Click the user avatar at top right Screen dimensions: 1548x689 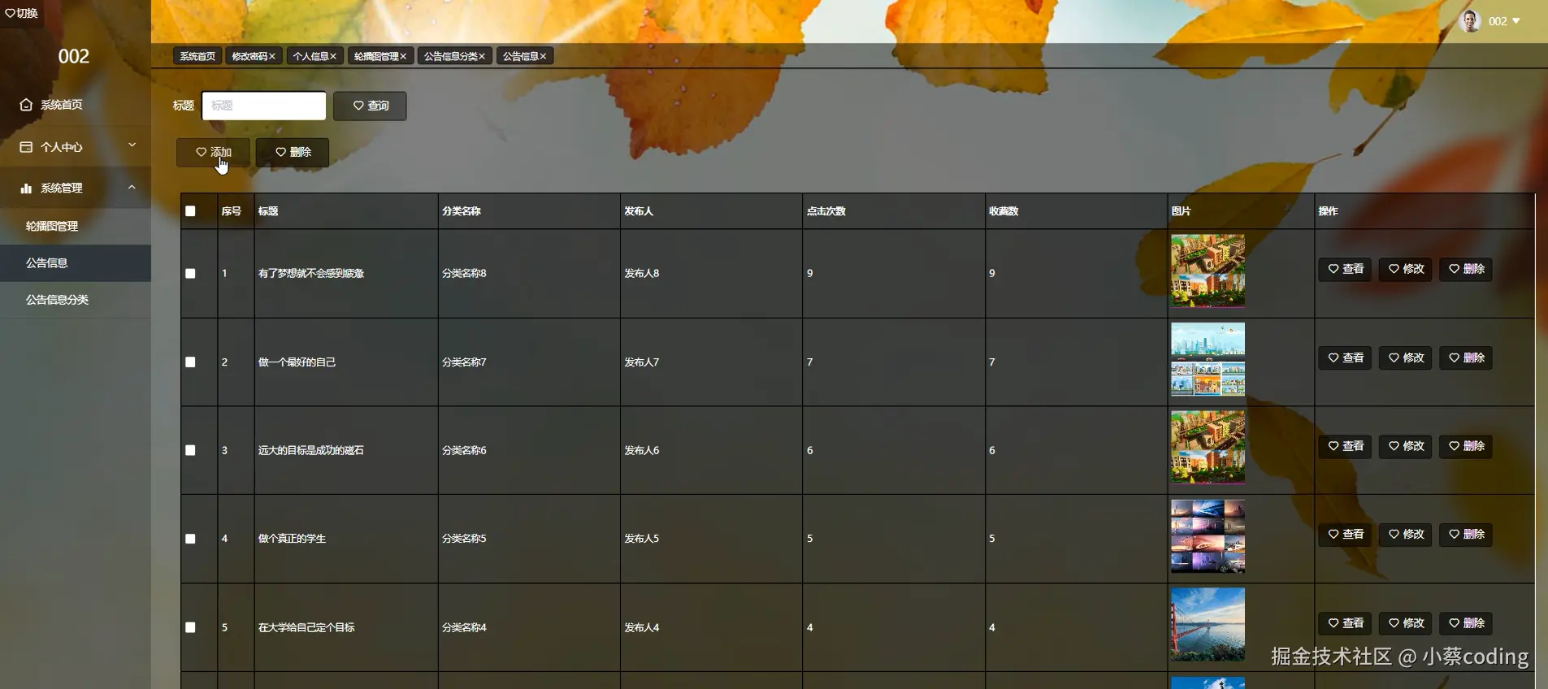1470,21
